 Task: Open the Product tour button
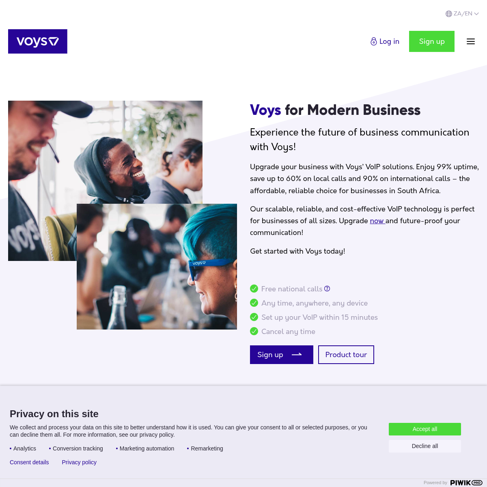click(x=346, y=355)
